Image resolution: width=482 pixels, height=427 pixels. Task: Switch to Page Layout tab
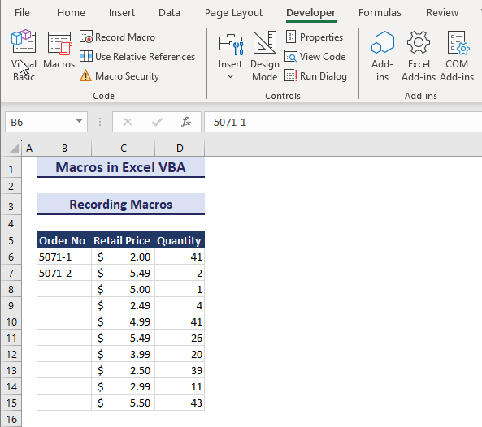click(233, 13)
